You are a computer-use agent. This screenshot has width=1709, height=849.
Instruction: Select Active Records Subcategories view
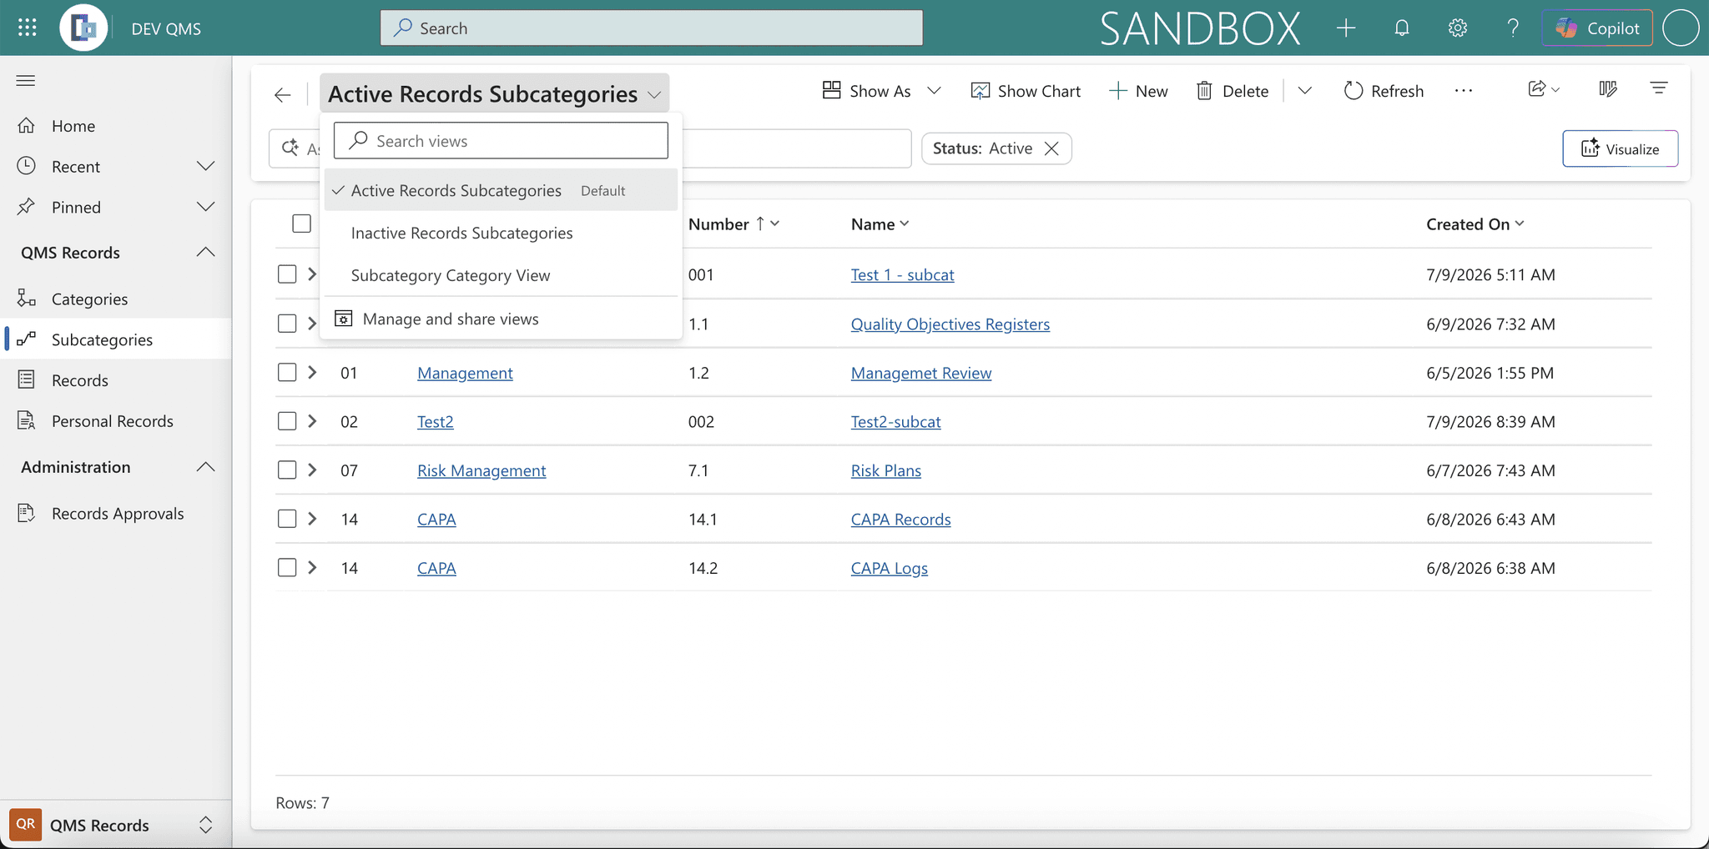pos(500,190)
